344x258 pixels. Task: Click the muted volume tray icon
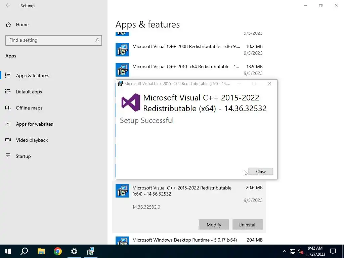300,251
